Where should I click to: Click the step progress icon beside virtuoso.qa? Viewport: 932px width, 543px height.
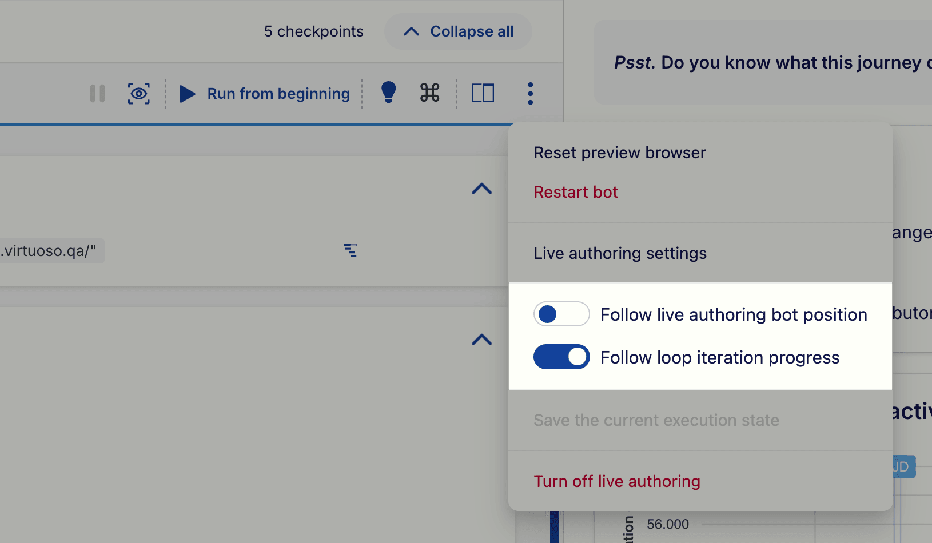351,251
